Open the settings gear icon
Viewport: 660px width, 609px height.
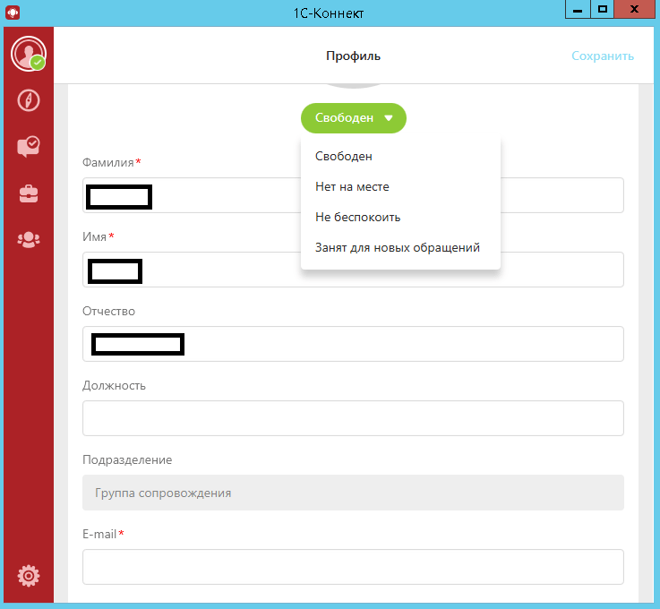click(28, 576)
